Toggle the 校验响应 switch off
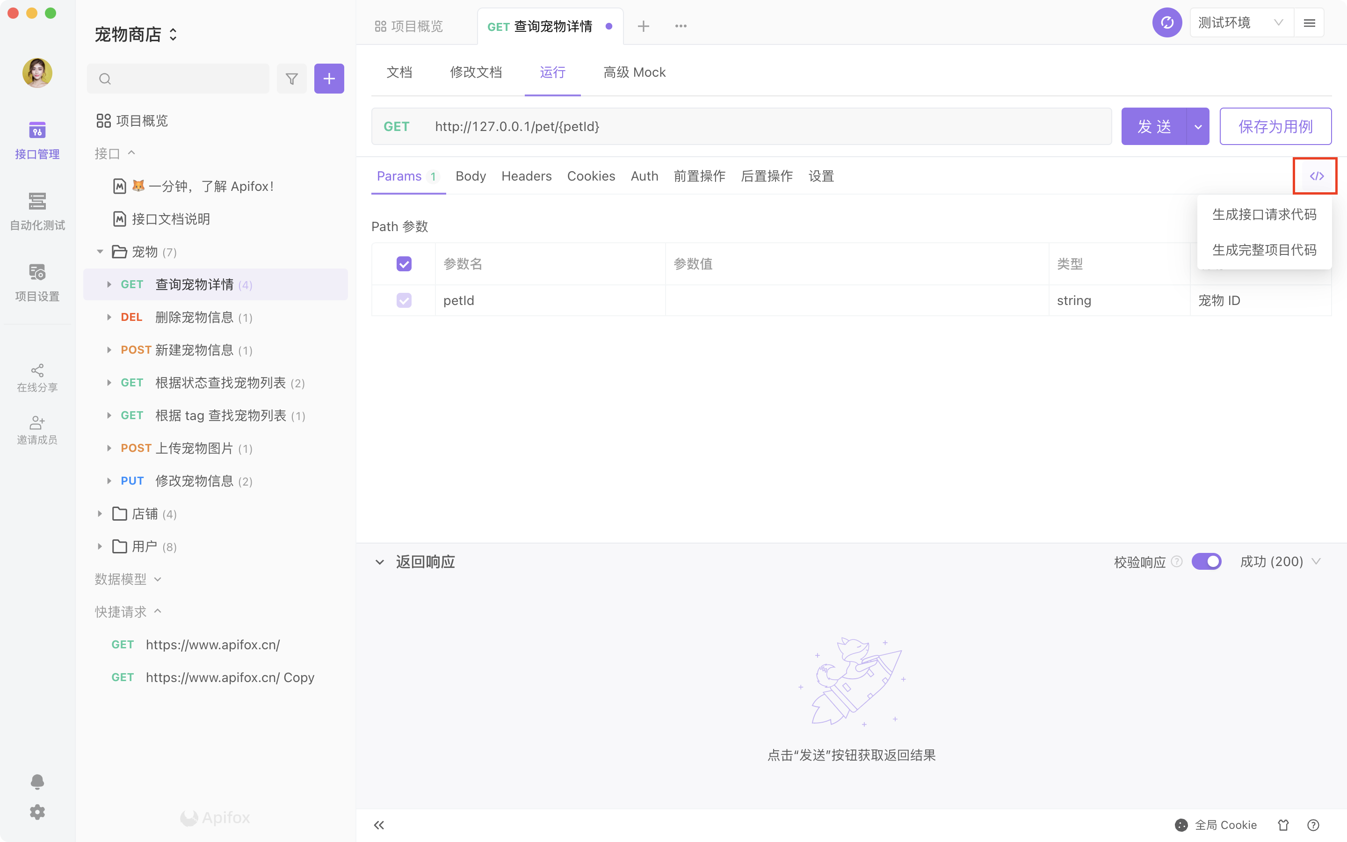Image resolution: width=1347 pixels, height=842 pixels. tap(1207, 561)
